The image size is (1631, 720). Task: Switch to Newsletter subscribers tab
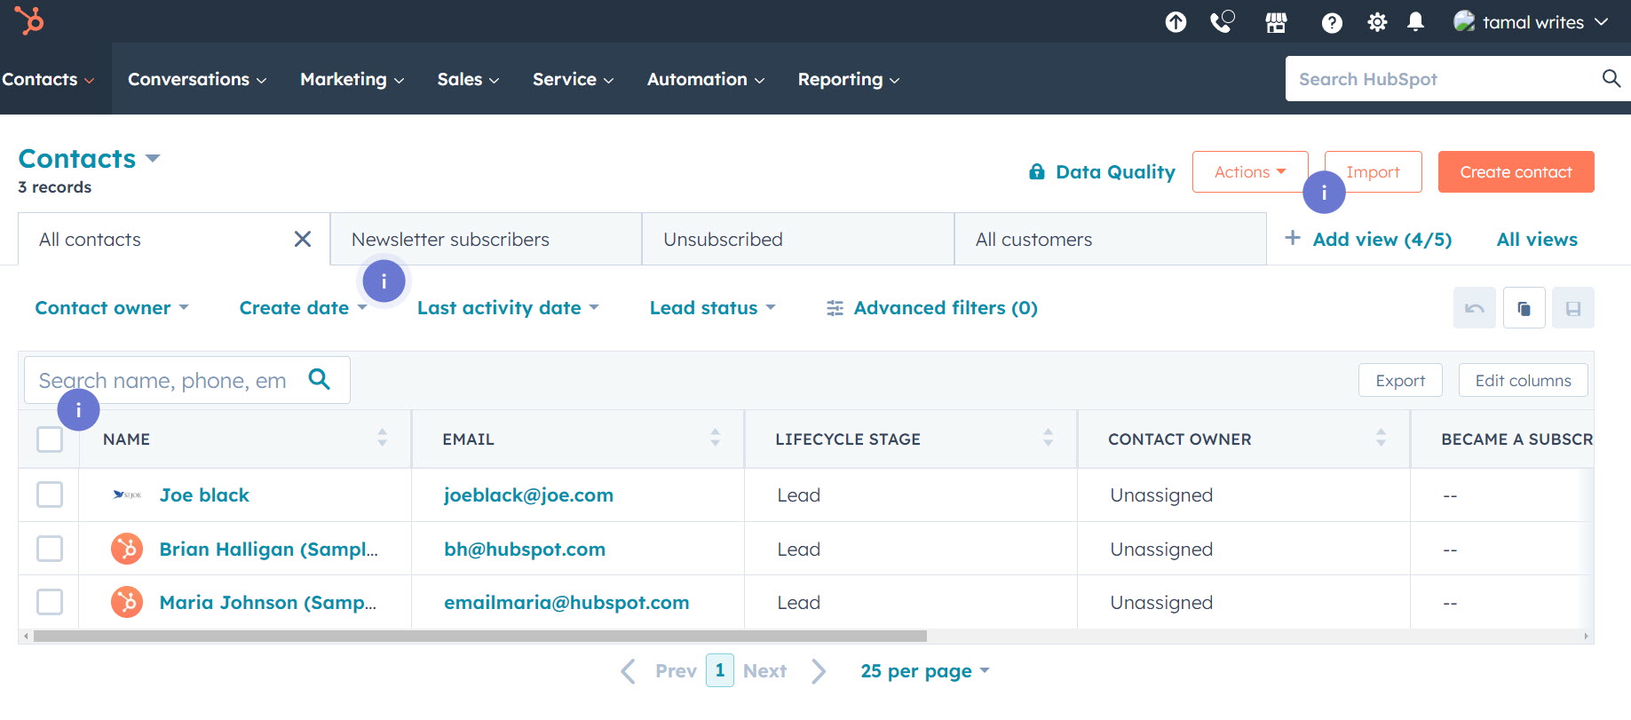tap(486, 239)
